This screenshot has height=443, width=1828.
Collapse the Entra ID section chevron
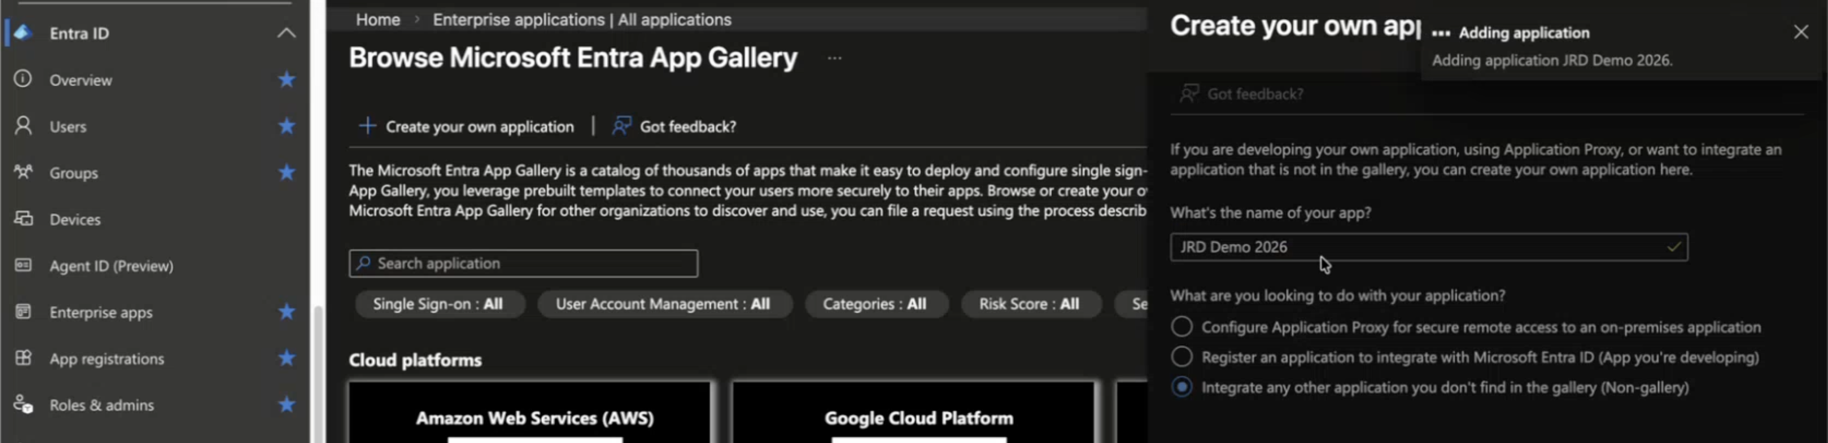(x=286, y=33)
